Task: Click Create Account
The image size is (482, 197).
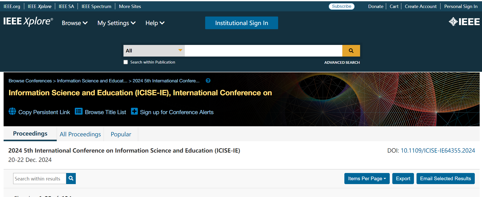Action: click(421, 6)
